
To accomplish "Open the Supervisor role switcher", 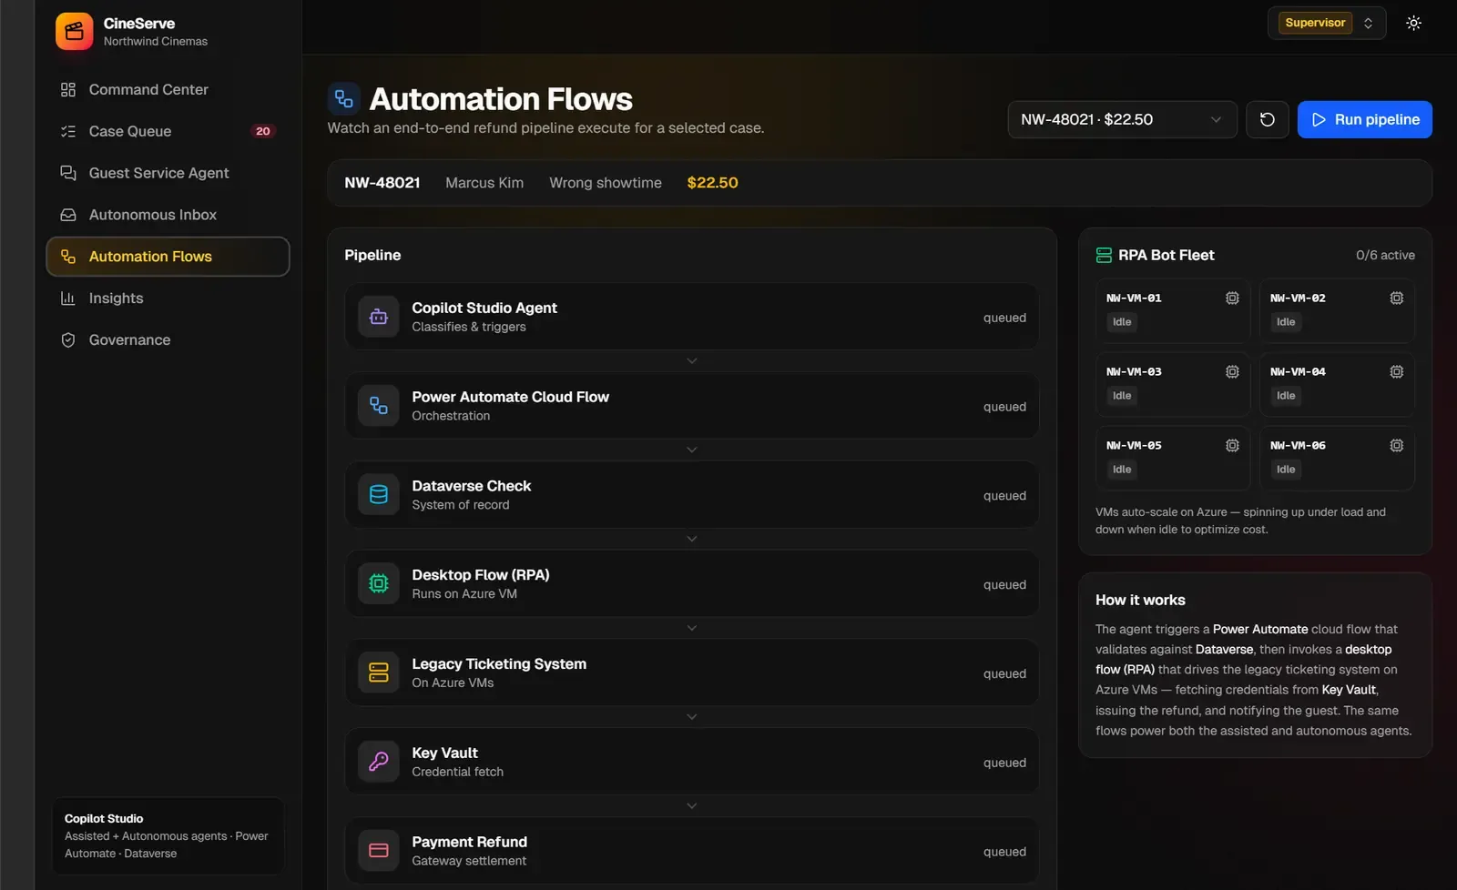I will point(1327,23).
